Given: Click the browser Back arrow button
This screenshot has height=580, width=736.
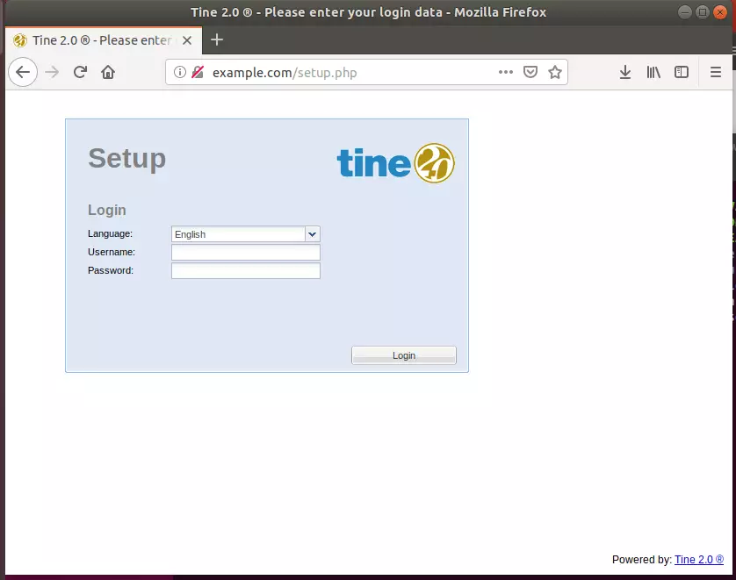Looking at the screenshot, I should [x=23, y=72].
